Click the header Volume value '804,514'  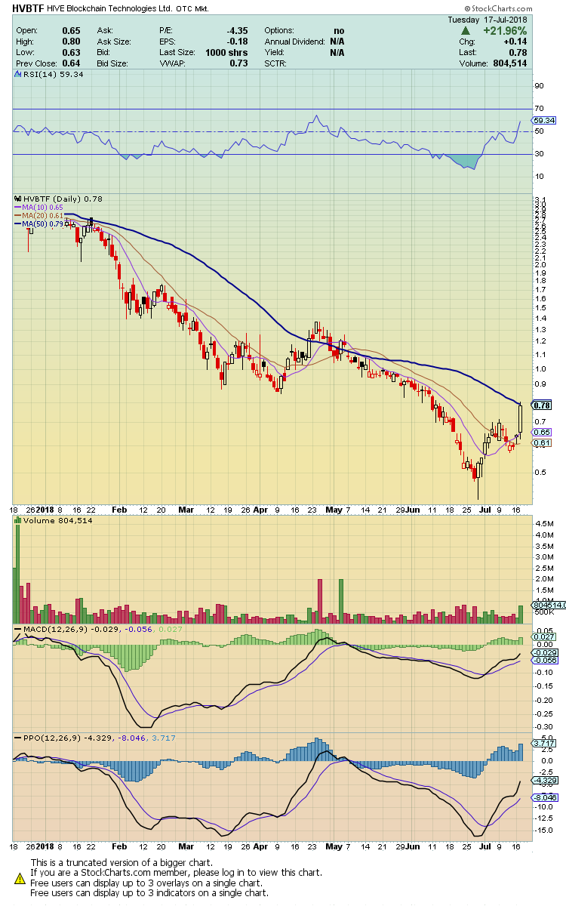coord(512,64)
